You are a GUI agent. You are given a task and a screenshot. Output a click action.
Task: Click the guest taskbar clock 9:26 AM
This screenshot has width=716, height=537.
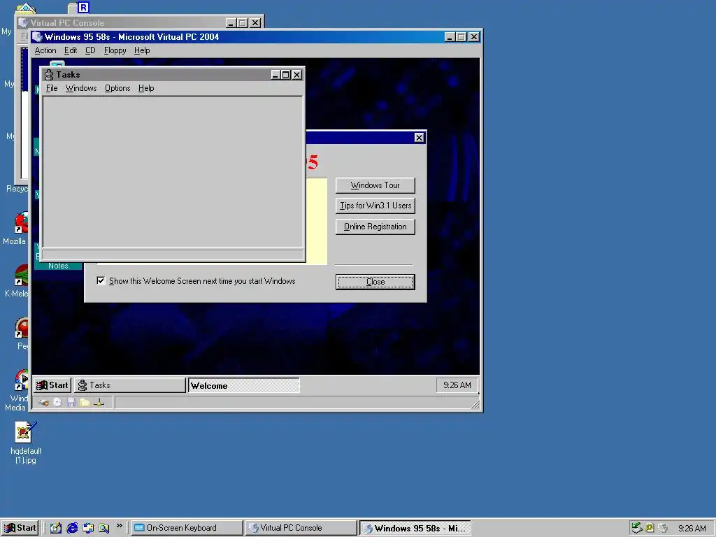click(x=457, y=385)
